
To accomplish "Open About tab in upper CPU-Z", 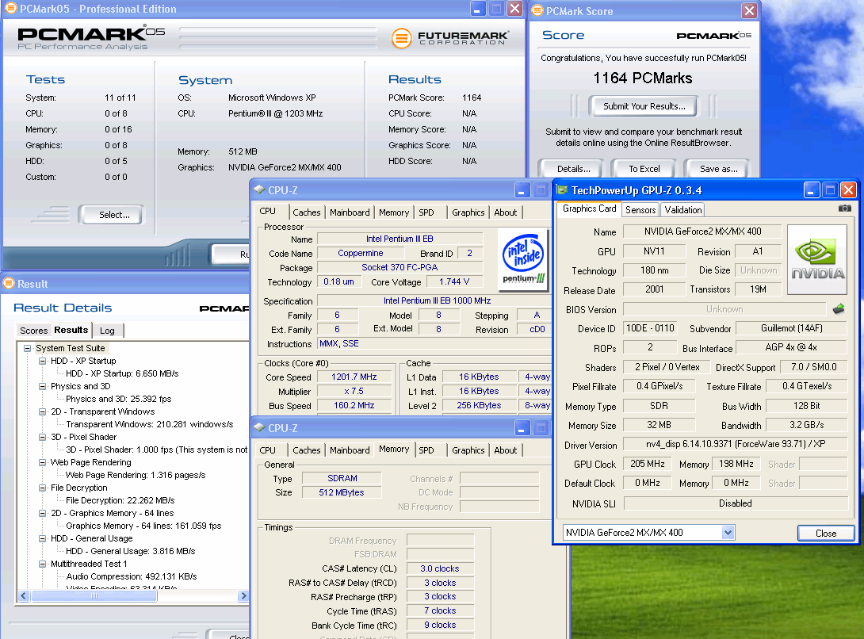I will tap(505, 212).
